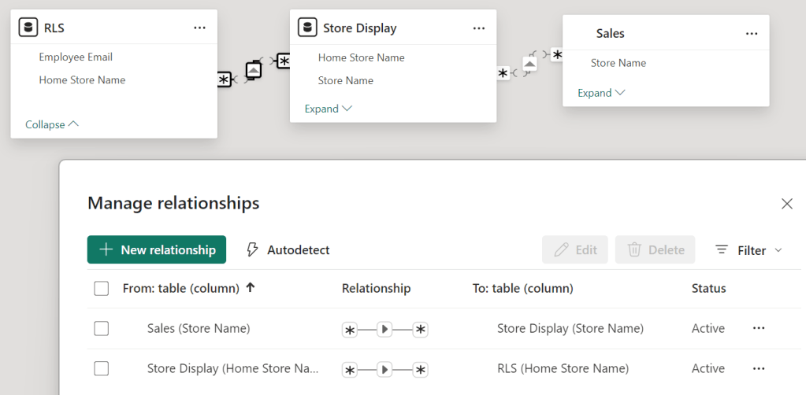Click the Store Display to Sales relationship arrow

point(530,64)
